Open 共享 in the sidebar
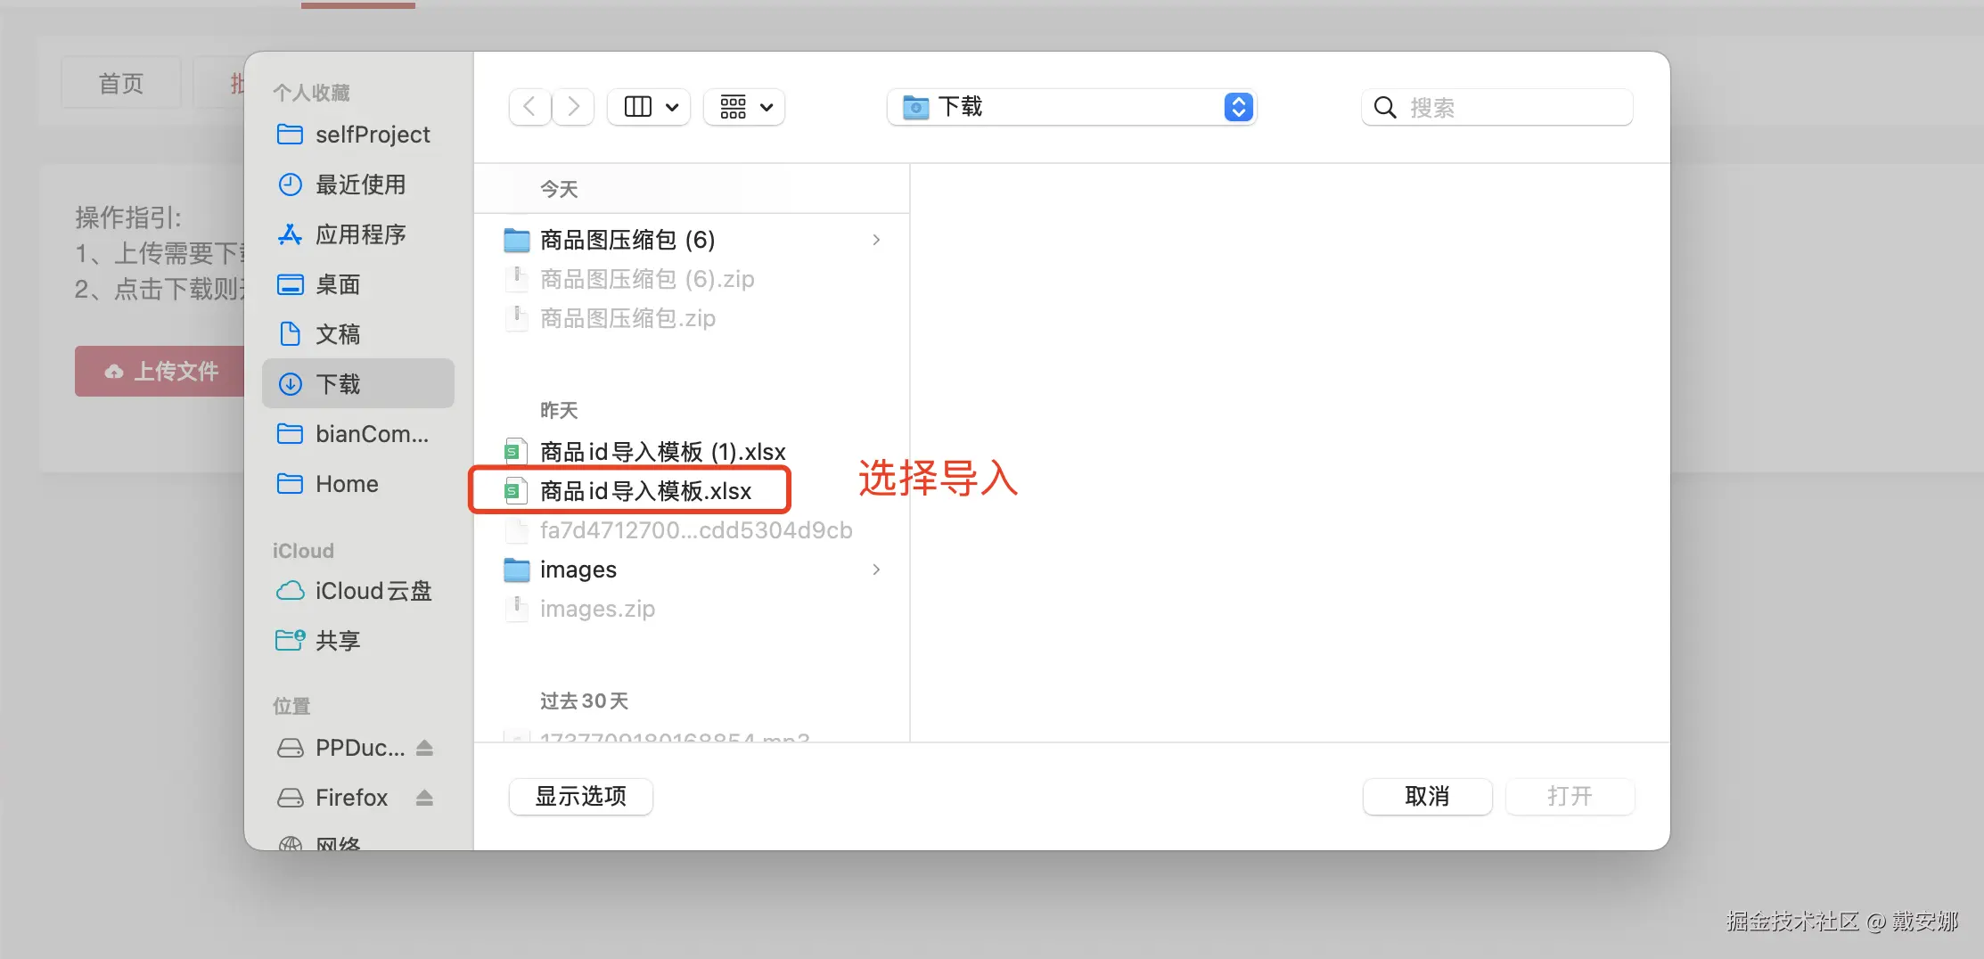The image size is (1984, 959). [x=358, y=641]
